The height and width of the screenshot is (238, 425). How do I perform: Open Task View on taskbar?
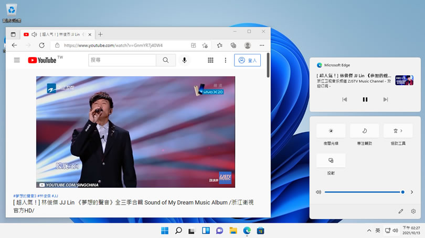[192, 231]
